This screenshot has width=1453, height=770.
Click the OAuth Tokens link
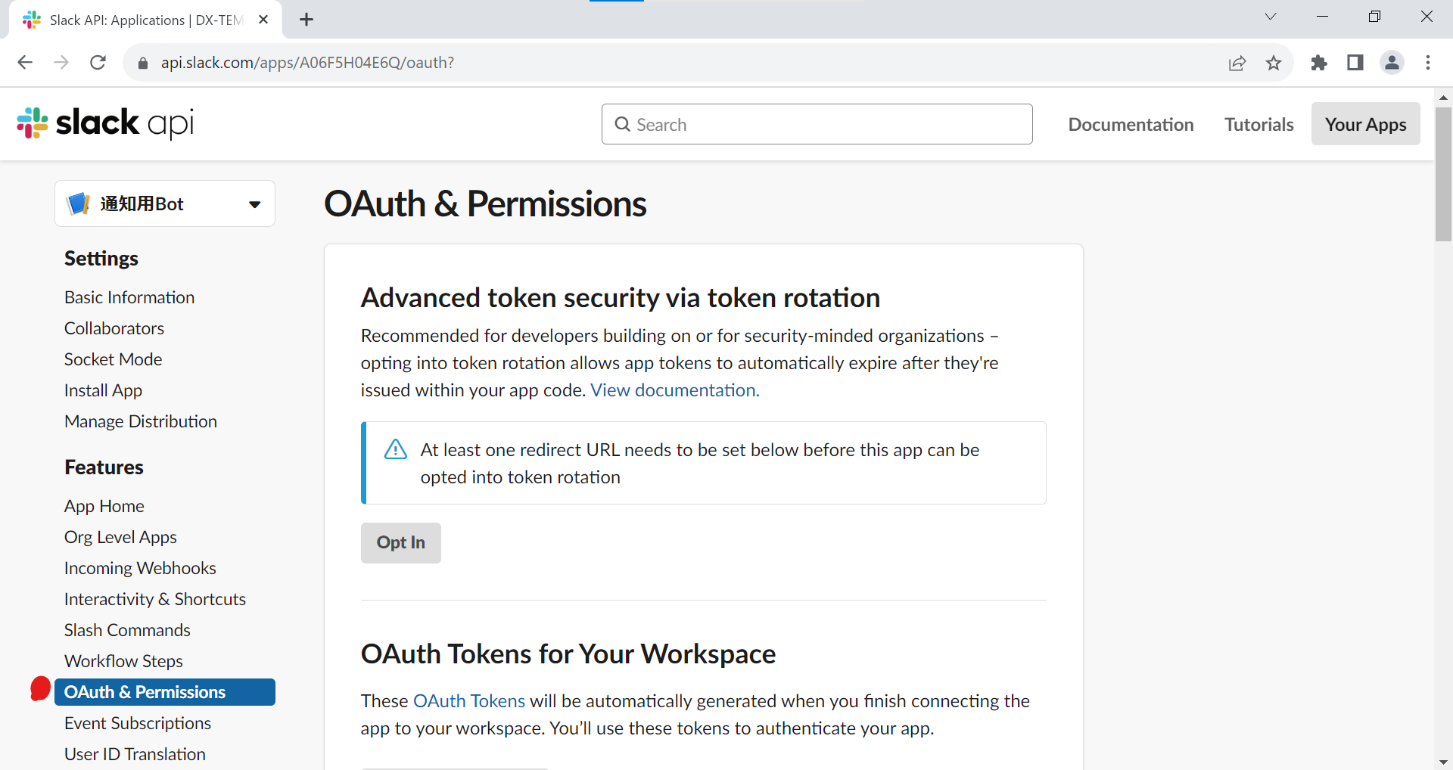click(x=468, y=700)
